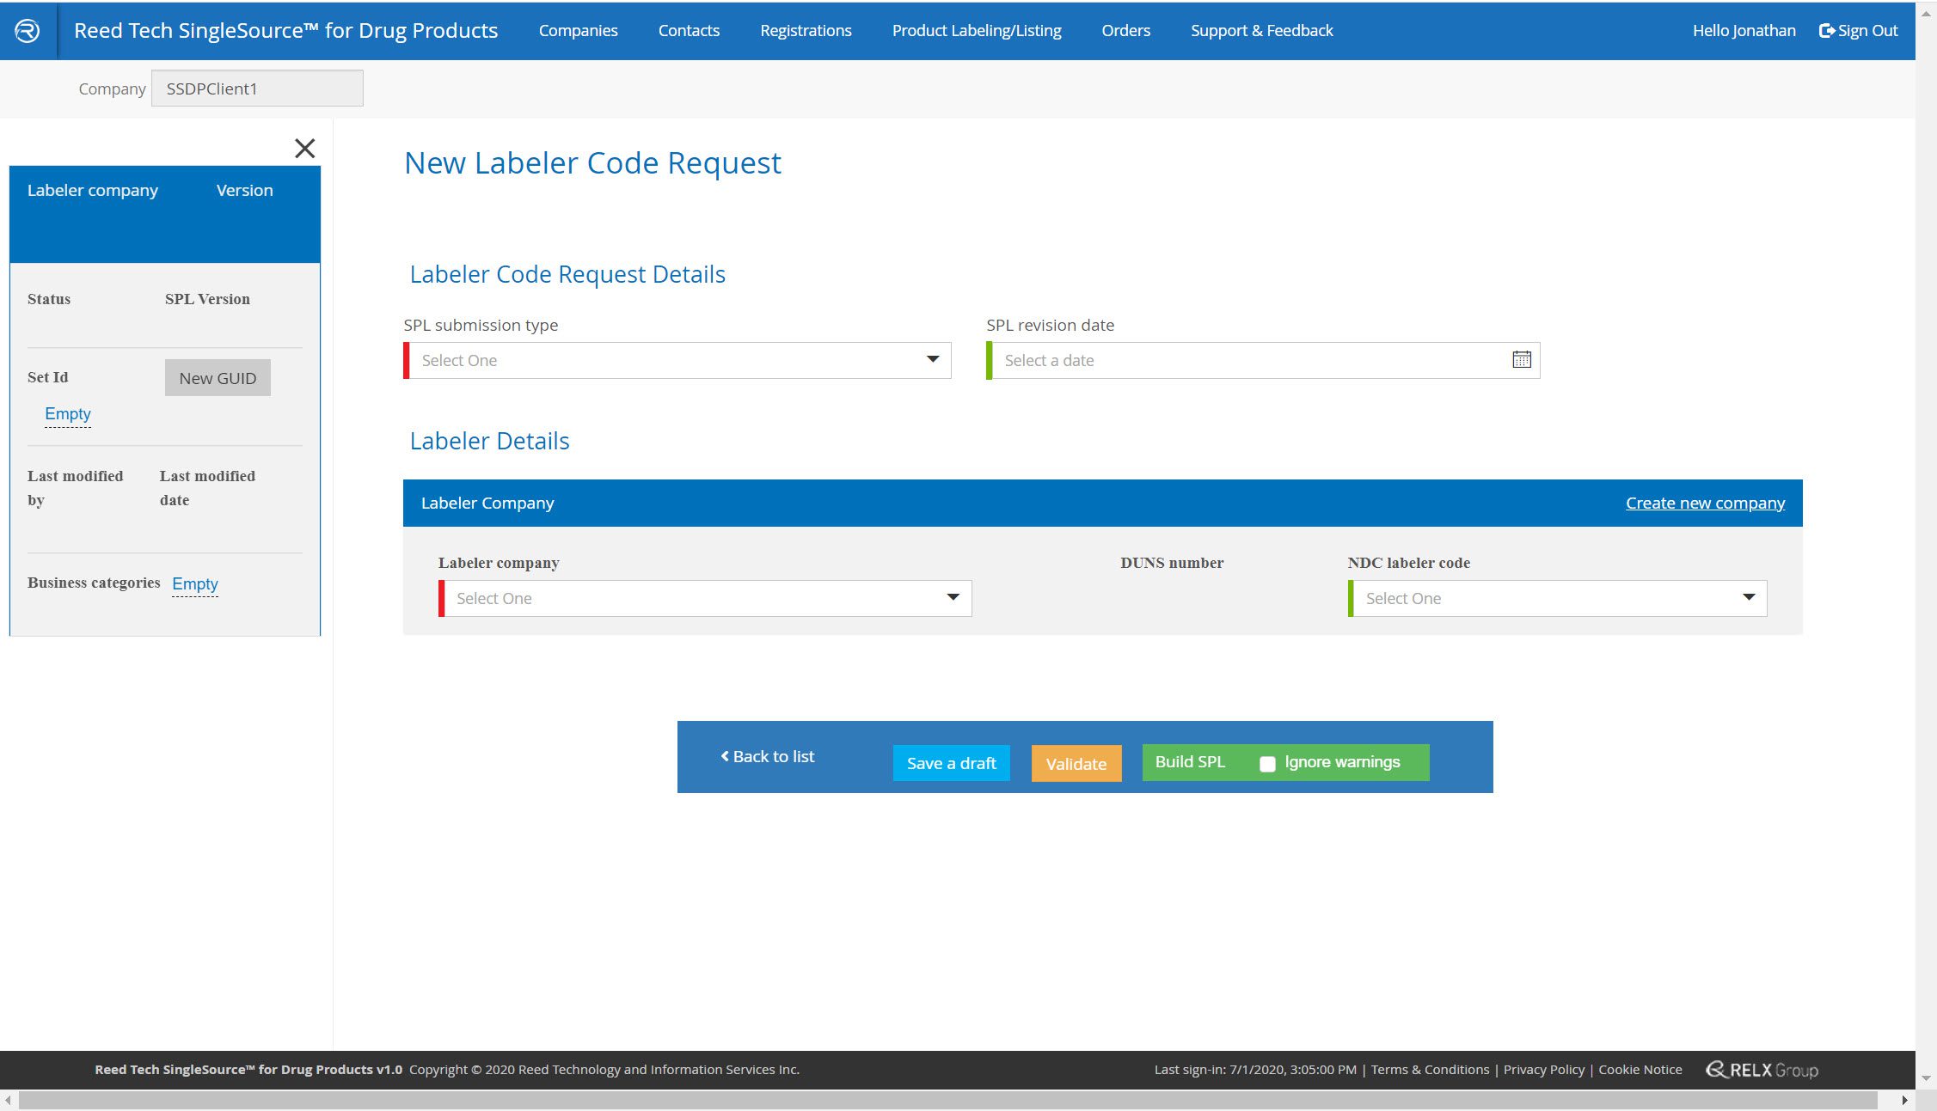Click the Create new company link
1937x1111 pixels.
[x=1705, y=504]
